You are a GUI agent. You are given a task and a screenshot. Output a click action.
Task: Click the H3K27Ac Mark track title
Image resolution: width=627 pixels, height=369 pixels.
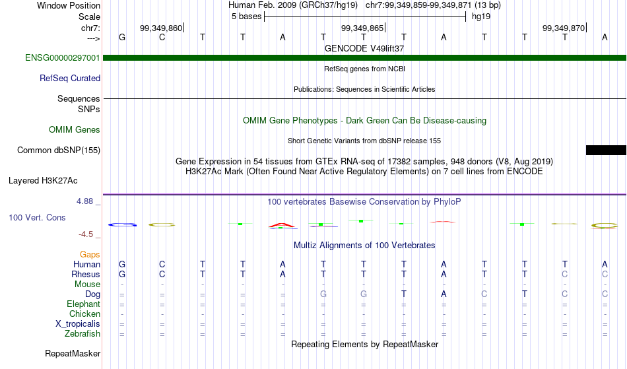point(364,172)
